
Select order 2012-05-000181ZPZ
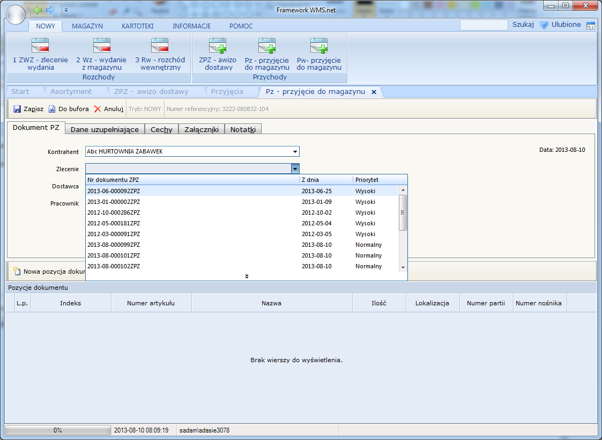point(242,223)
